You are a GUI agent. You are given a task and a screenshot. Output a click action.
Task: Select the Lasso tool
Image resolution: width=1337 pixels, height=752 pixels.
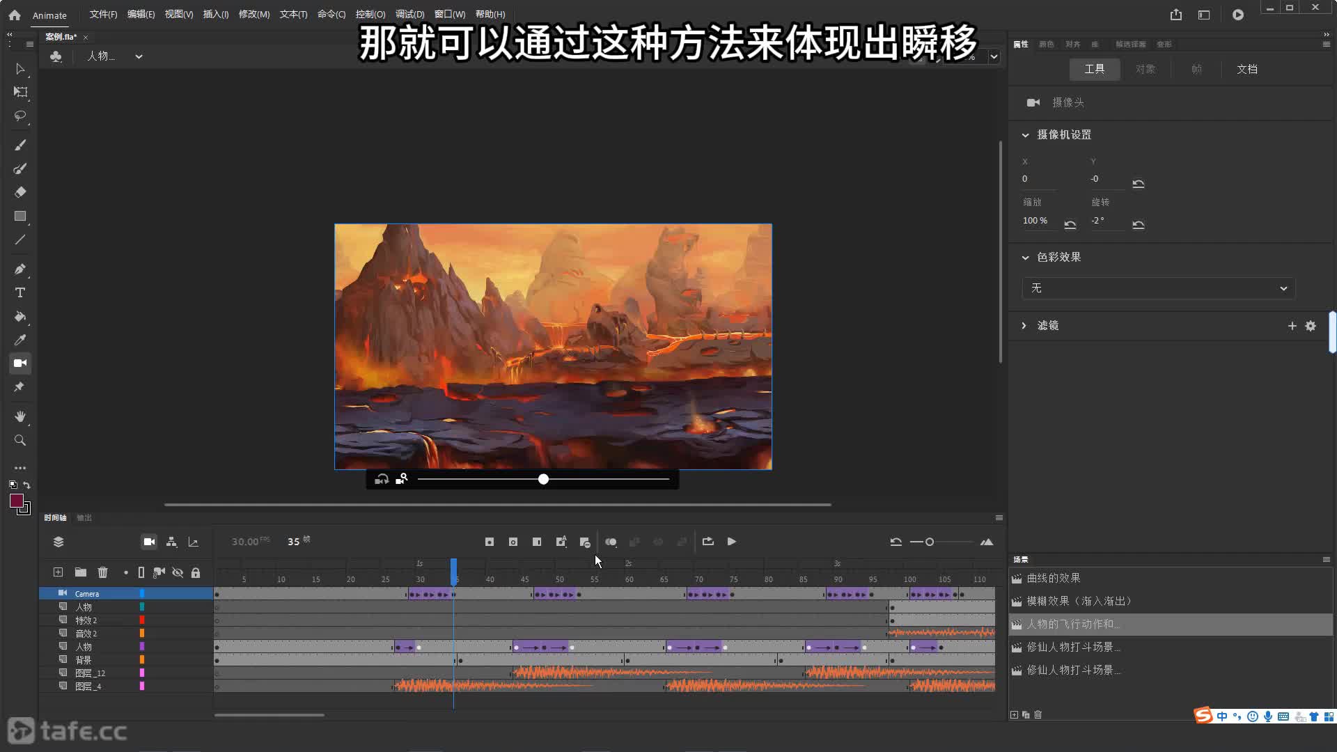(20, 116)
